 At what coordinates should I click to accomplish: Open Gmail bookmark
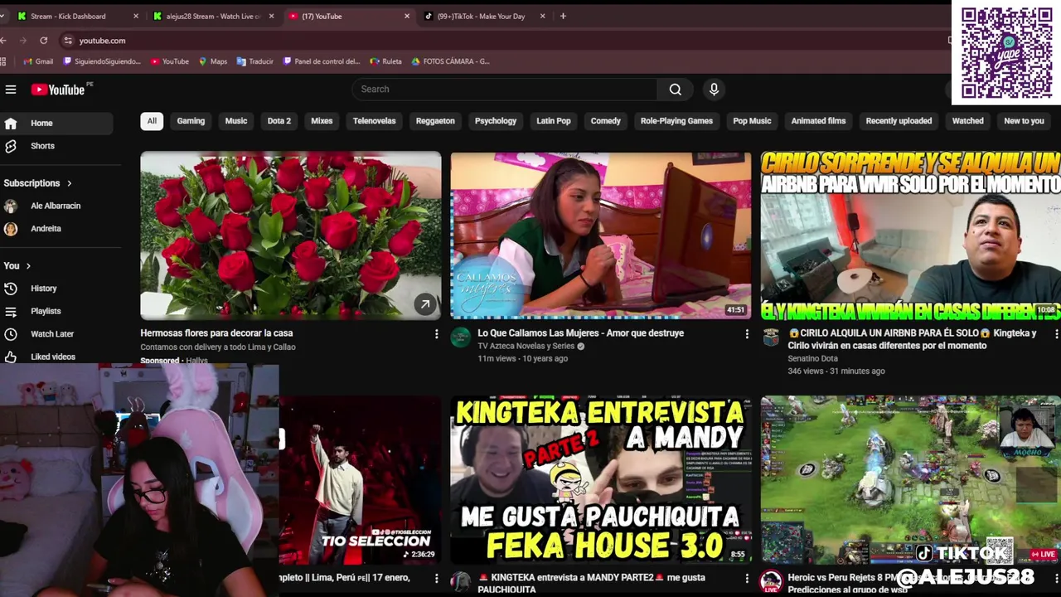(38, 61)
